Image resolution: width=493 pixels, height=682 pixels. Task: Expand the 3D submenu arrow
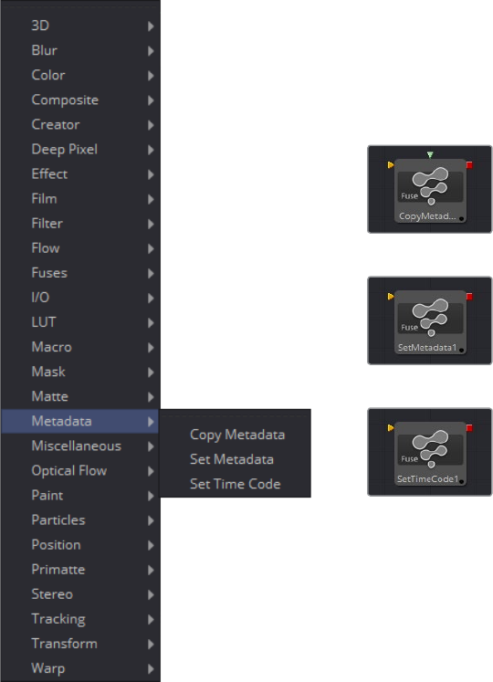pyautogui.click(x=151, y=26)
